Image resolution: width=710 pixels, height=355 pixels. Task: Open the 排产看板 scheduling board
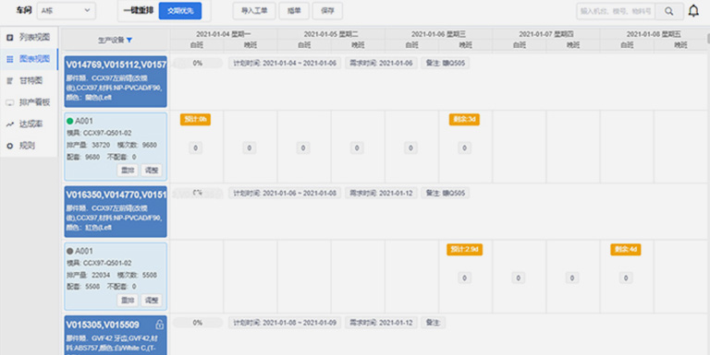29,102
